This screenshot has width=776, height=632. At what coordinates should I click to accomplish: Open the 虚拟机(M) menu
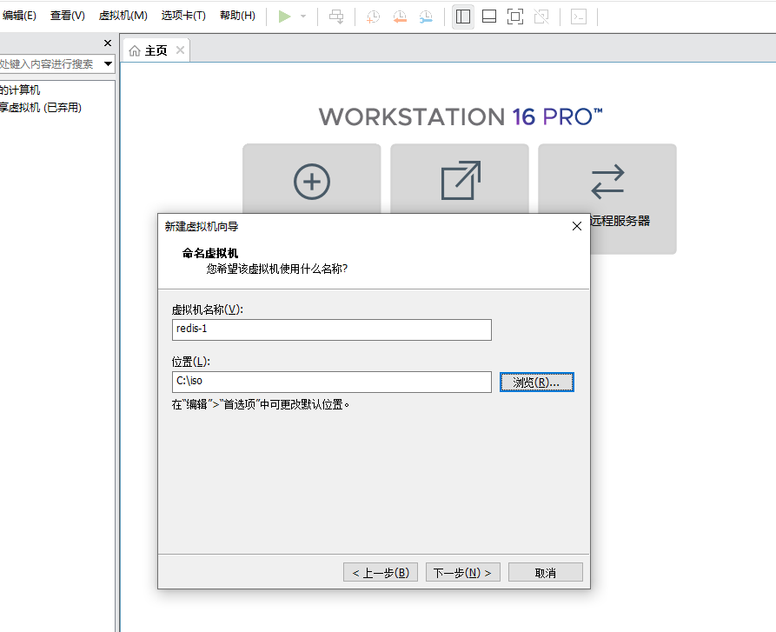click(123, 16)
